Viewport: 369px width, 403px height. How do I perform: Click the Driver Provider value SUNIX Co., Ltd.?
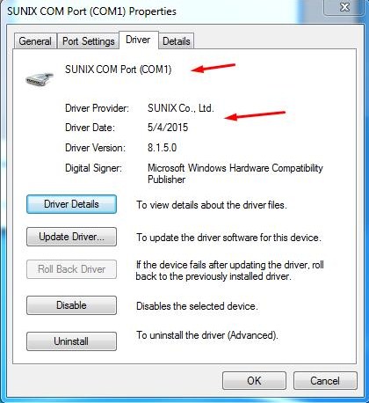[x=181, y=108]
